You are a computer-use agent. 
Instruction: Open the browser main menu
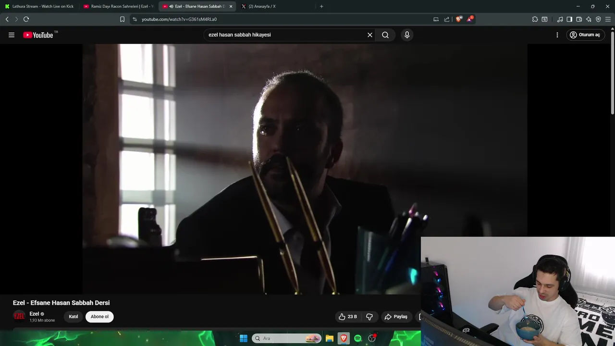608,19
